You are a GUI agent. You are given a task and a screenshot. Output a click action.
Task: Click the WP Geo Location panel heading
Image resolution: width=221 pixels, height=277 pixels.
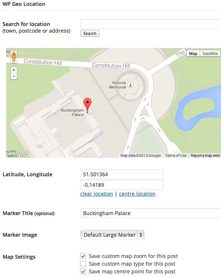[x=24, y=4]
